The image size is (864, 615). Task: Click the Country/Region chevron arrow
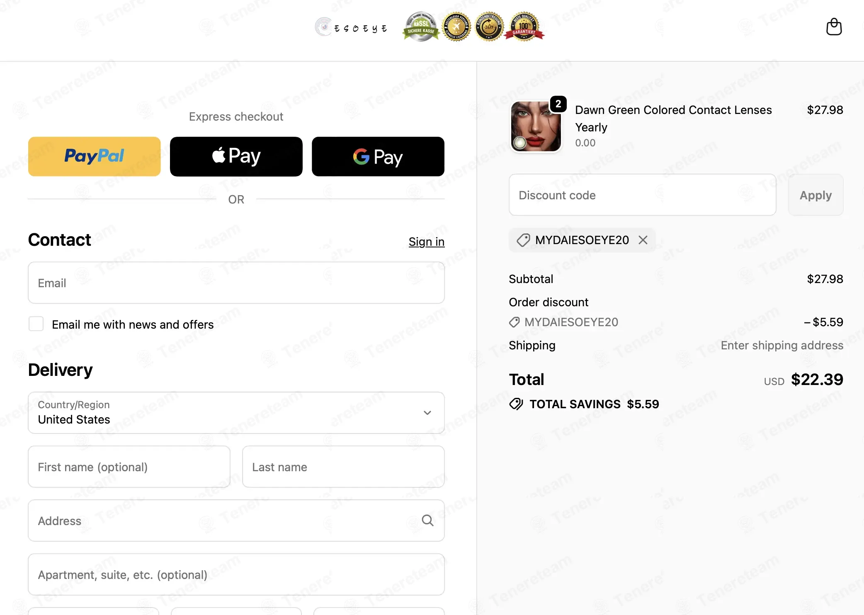pyautogui.click(x=427, y=413)
